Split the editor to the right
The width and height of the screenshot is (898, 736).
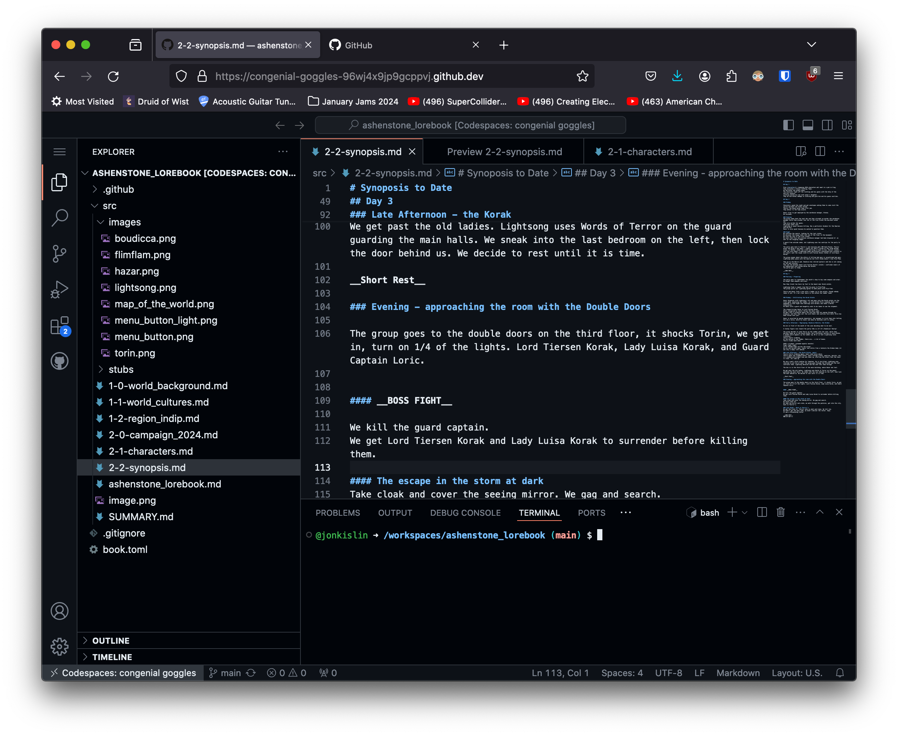[820, 151]
